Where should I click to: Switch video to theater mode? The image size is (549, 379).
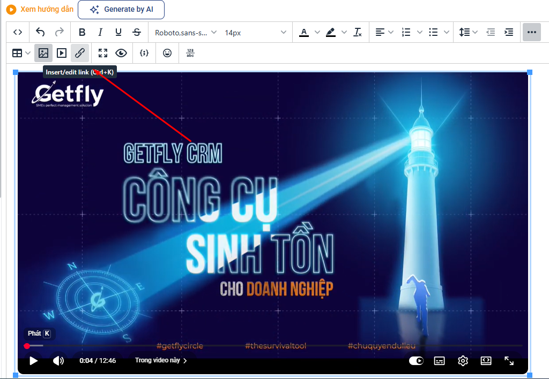point(486,361)
